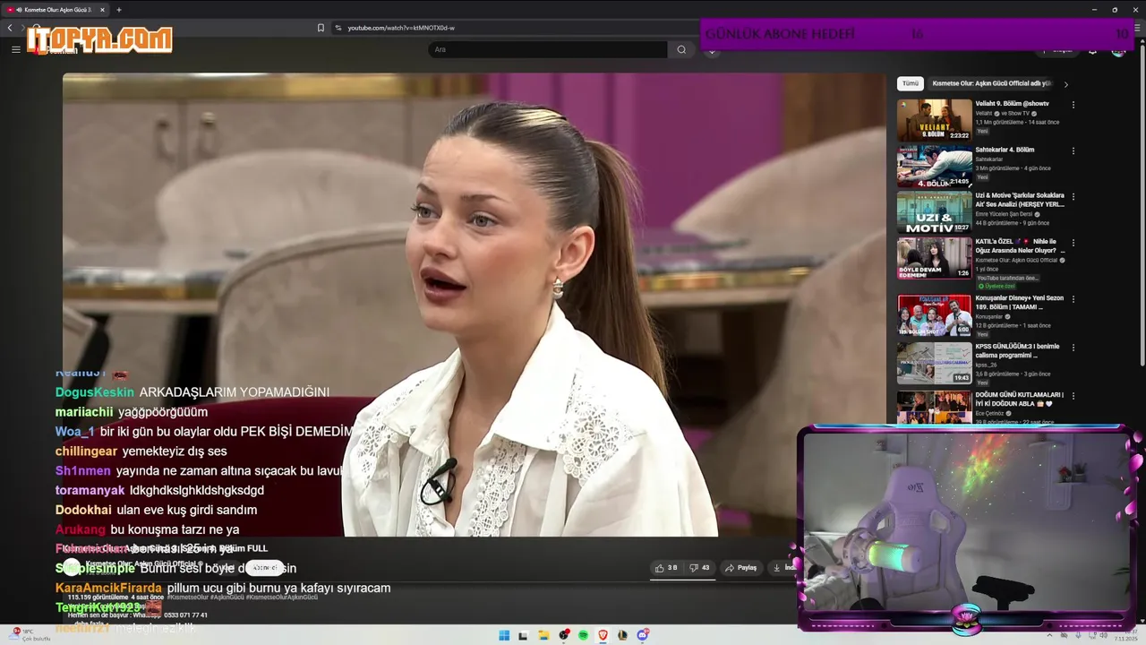Open Konuşanlar 189. Bölüm thumbnail
1146x645 pixels.
[934, 315]
